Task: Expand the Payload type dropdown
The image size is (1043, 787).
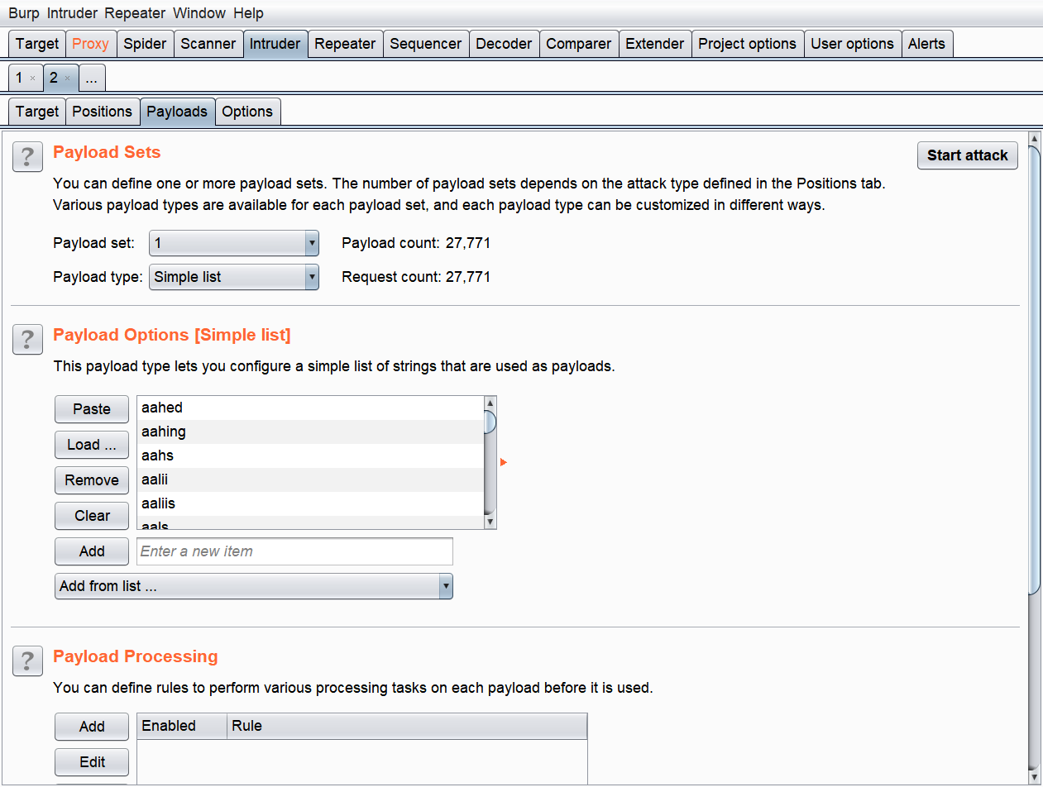Action: tap(233, 277)
